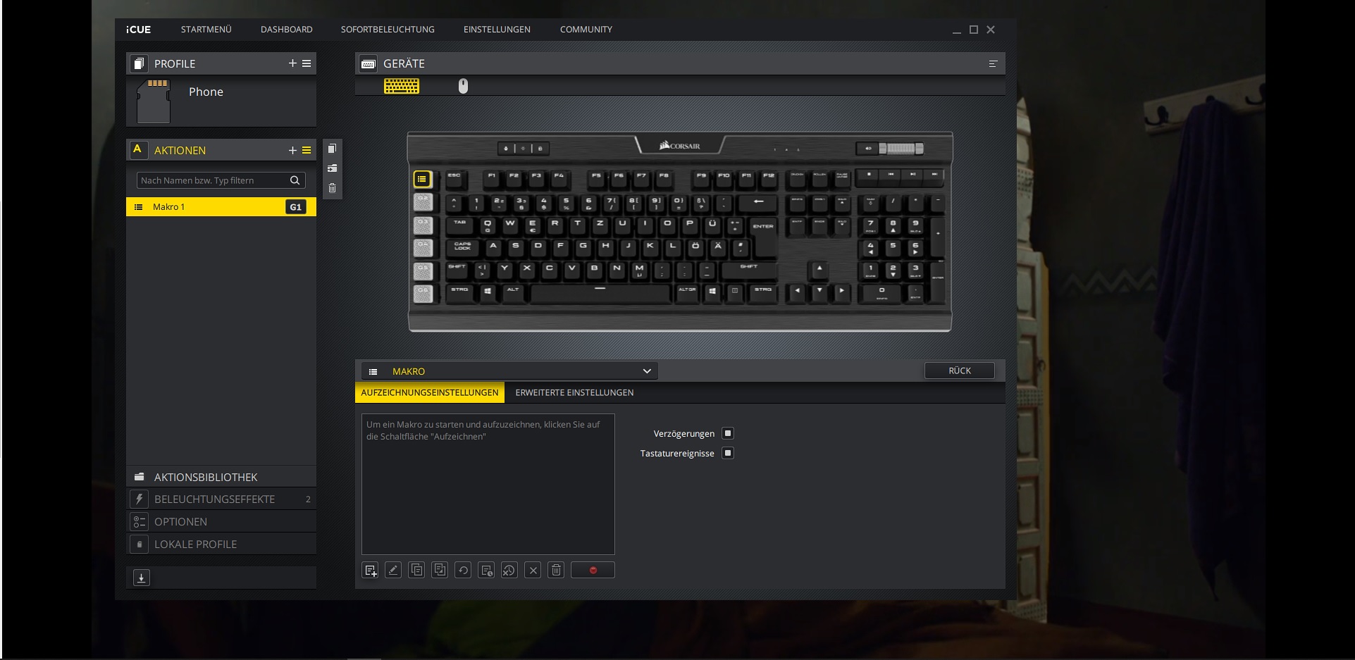Delete the action with the side trash icon

(x=333, y=188)
